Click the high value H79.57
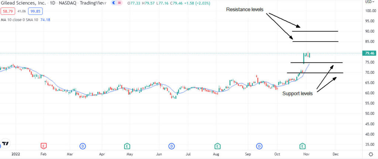This screenshot has width=378, height=159. coord(149,3)
